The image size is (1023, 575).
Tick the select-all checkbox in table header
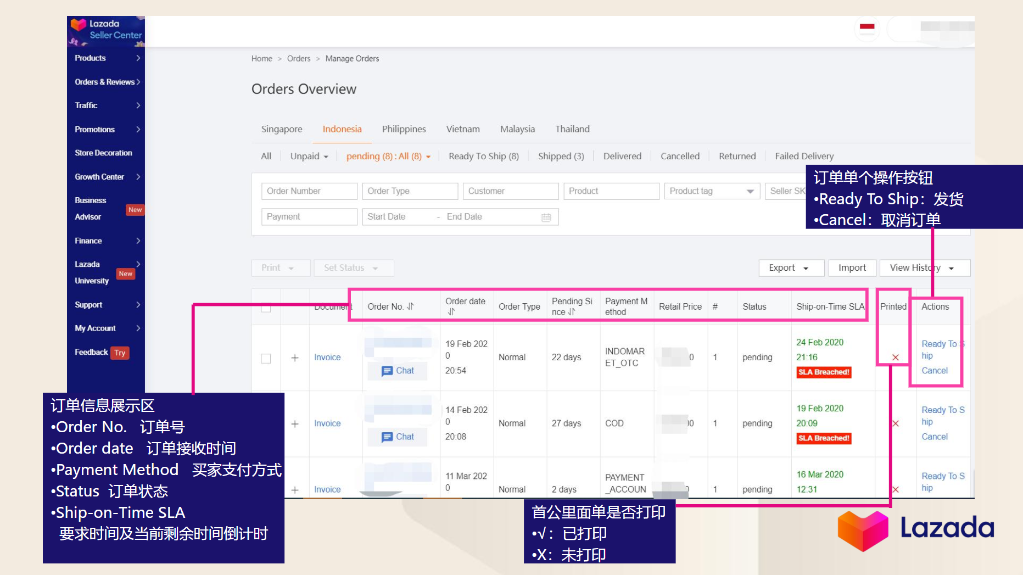tap(266, 307)
